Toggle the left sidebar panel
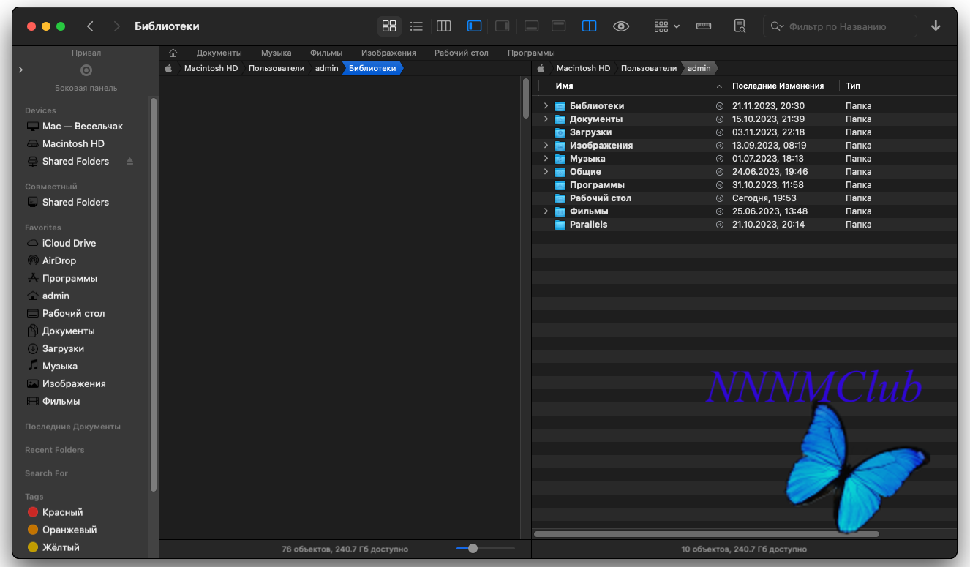970x567 pixels. [475, 26]
